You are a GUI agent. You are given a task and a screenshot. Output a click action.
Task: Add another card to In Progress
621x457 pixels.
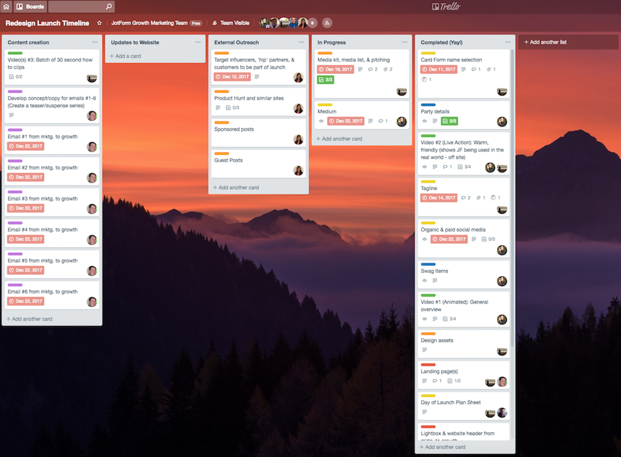[x=339, y=139]
